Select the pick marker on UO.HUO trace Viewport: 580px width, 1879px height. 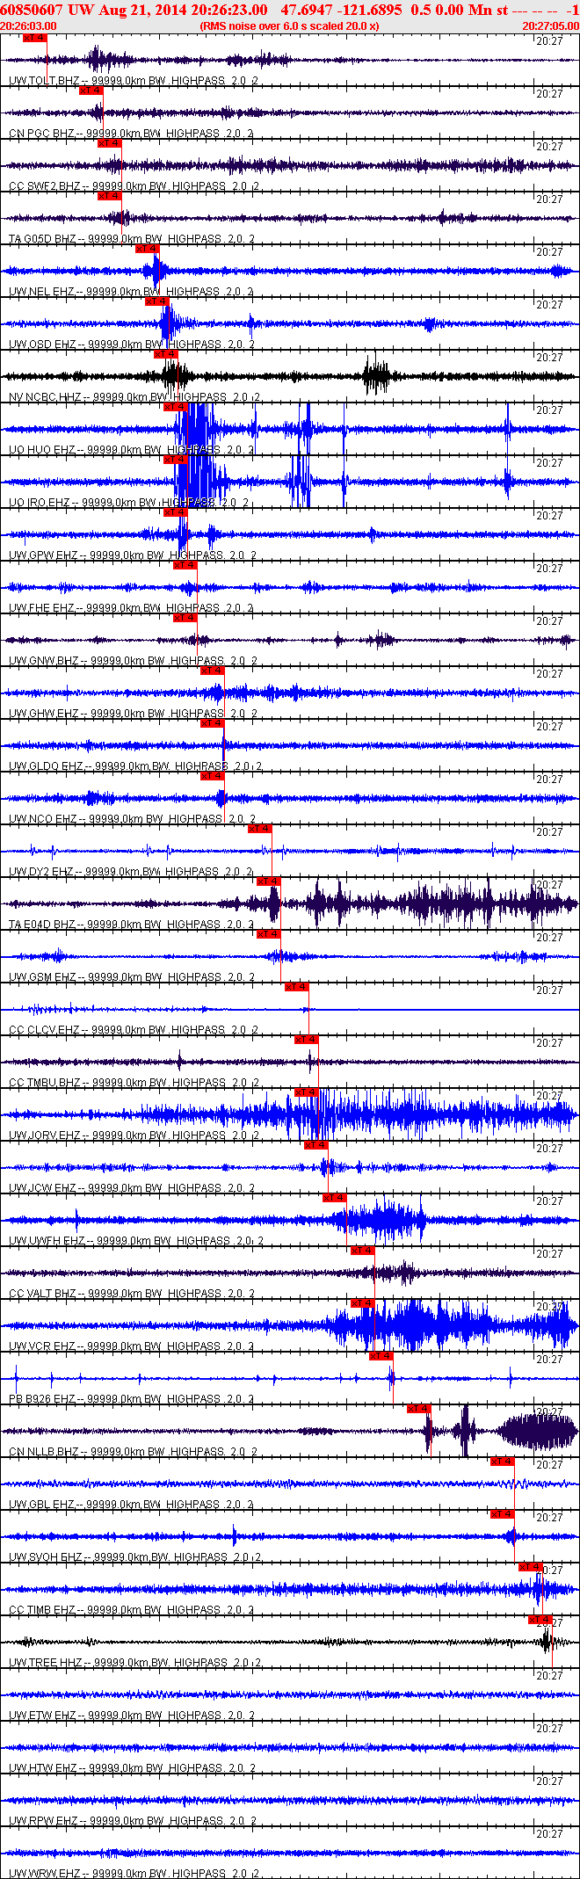click(x=176, y=407)
